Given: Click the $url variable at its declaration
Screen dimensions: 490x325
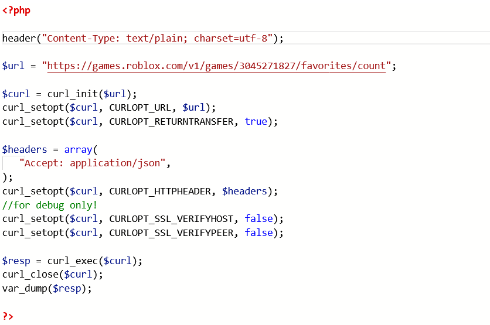Looking at the screenshot, I should 13,66.
